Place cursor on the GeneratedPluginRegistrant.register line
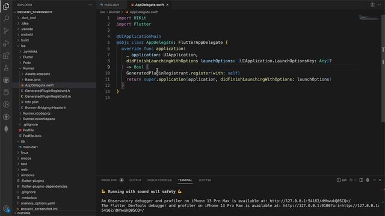Viewport: 385px width, 216px height. click(183, 73)
